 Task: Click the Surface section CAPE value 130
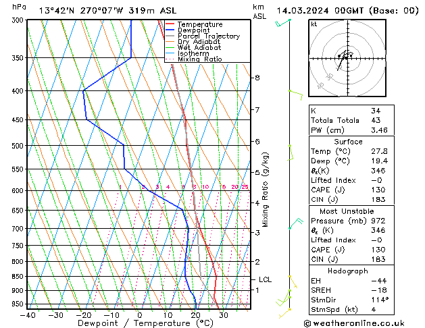click(x=378, y=190)
